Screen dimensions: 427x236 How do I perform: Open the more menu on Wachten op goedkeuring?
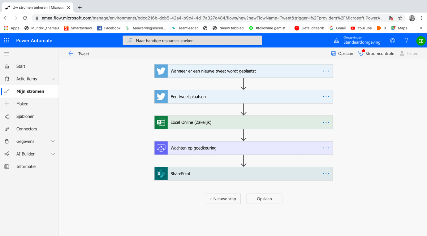tap(326, 148)
